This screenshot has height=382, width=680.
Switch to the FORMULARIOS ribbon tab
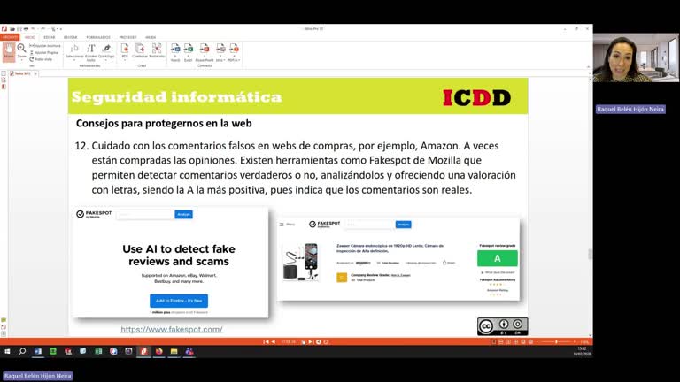coord(98,37)
